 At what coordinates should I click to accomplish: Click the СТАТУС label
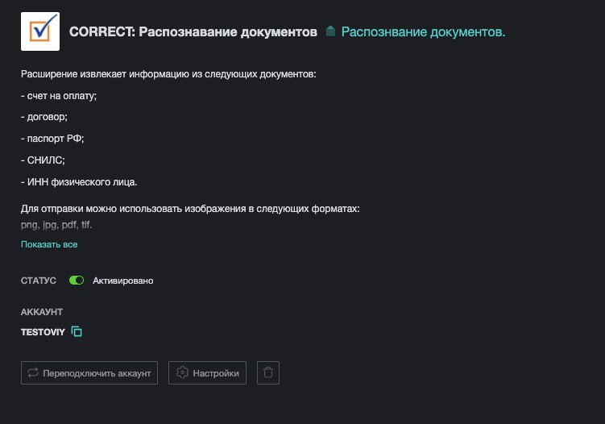pos(39,281)
